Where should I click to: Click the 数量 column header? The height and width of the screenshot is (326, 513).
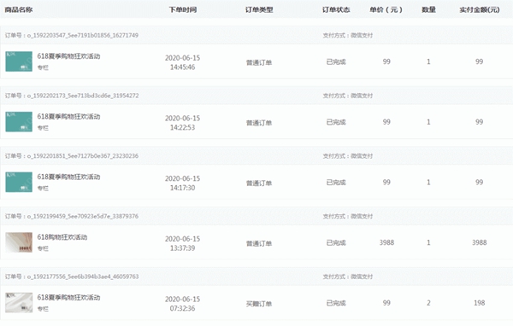point(428,9)
